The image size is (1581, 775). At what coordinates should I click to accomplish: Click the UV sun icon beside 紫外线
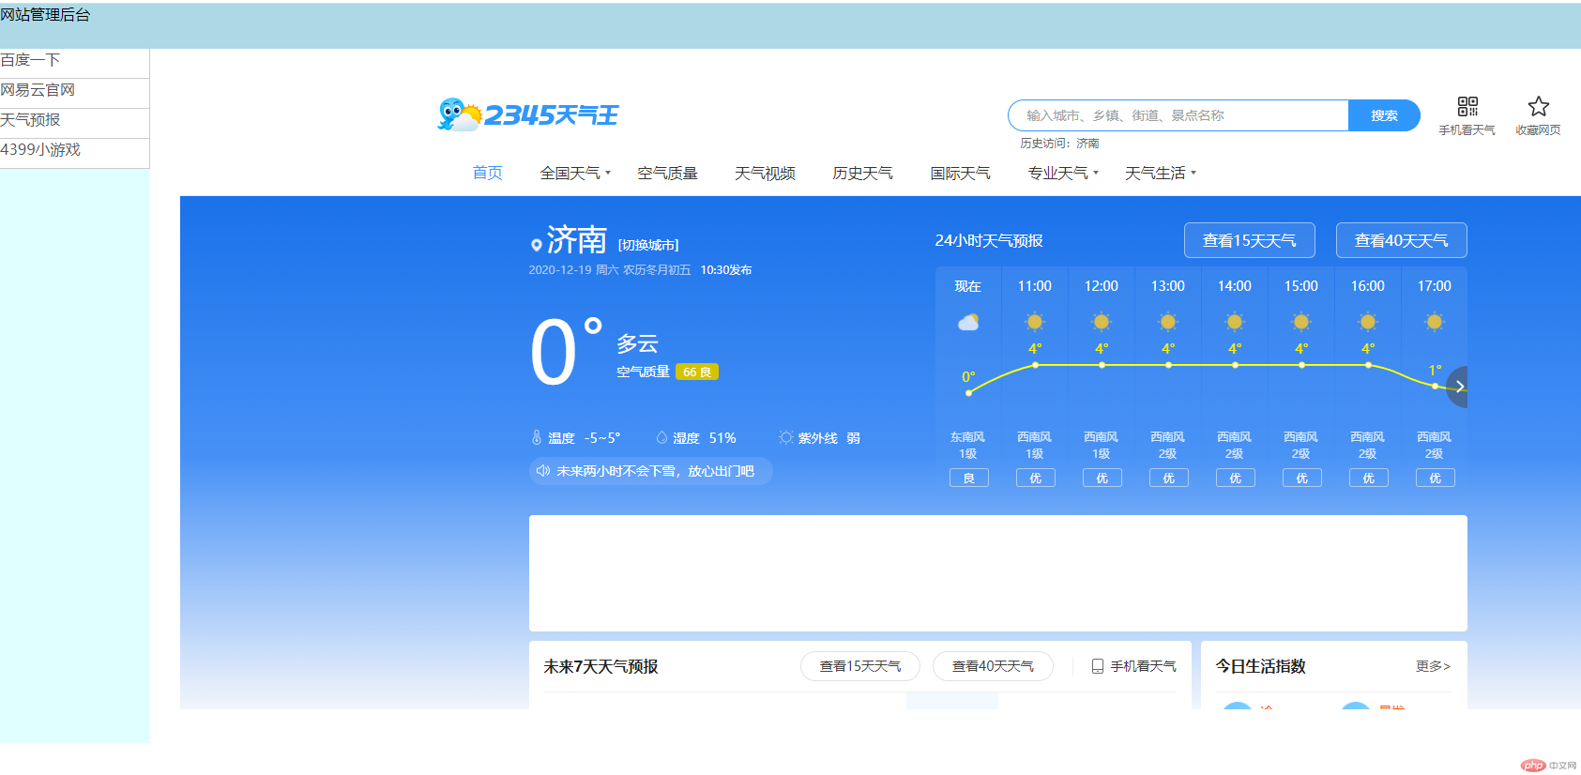(x=785, y=437)
